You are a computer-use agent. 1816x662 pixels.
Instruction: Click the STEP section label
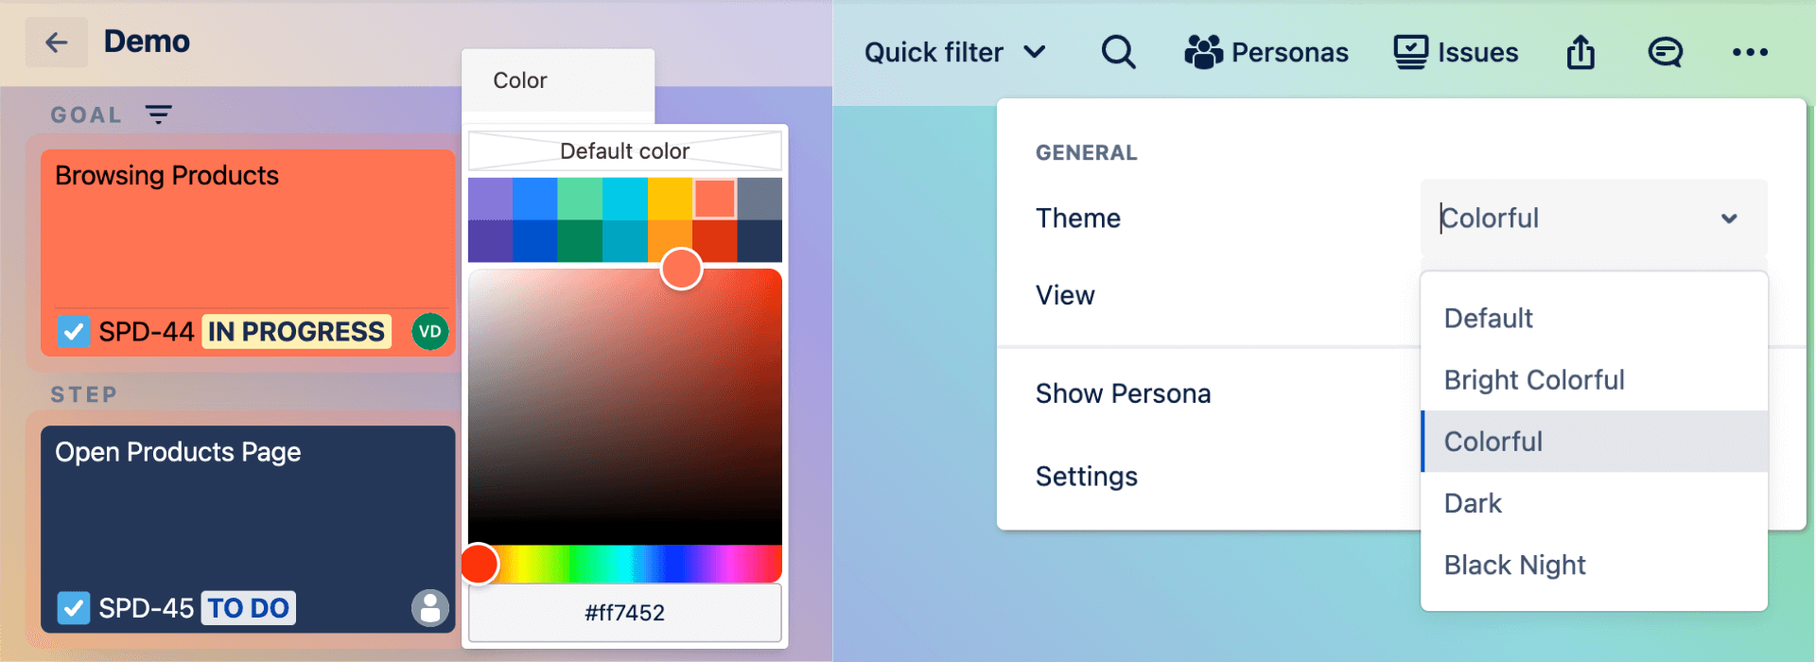tap(84, 394)
